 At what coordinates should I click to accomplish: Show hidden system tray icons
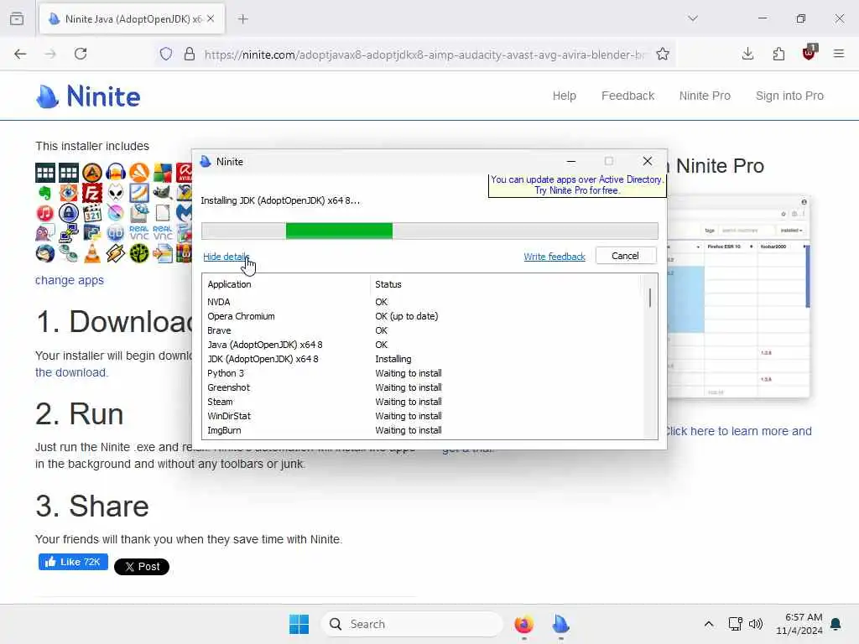(x=708, y=624)
